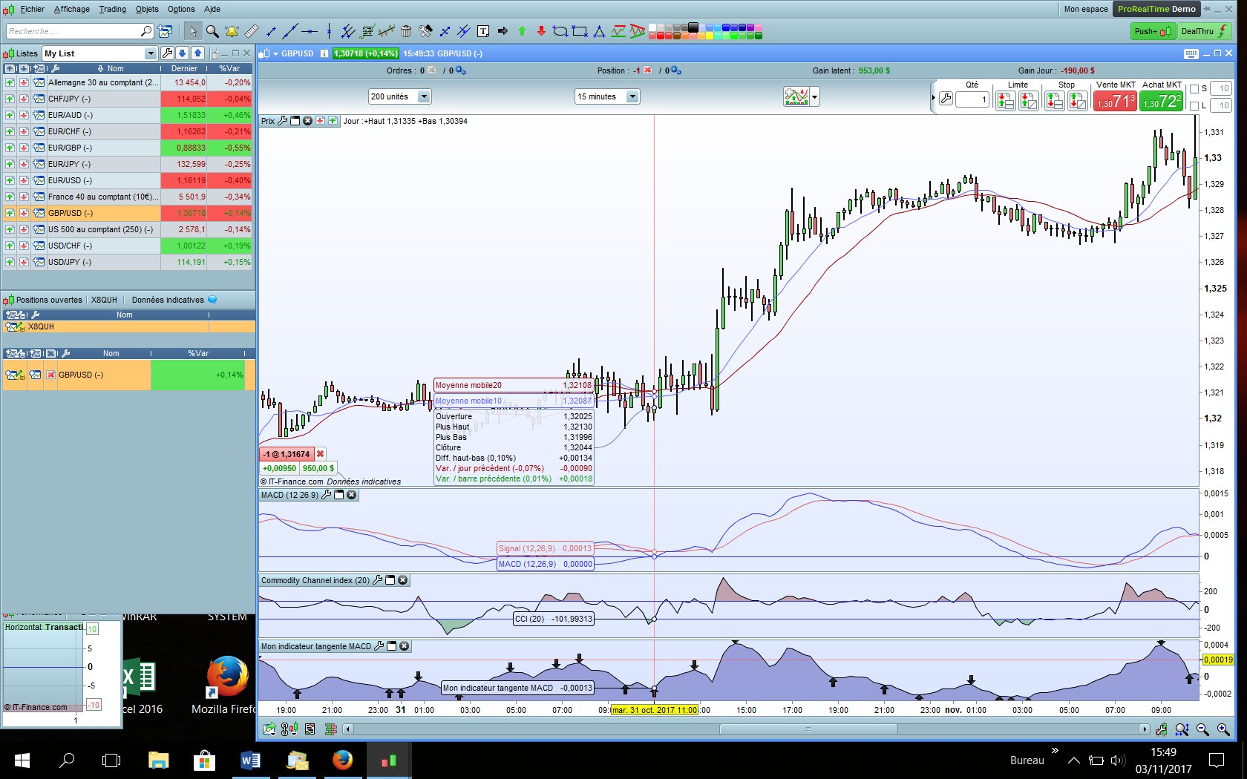Viewport: 1247px width, 779px height.
Task: Click the Achat MKT buy button
Action: pos(1161,101)
